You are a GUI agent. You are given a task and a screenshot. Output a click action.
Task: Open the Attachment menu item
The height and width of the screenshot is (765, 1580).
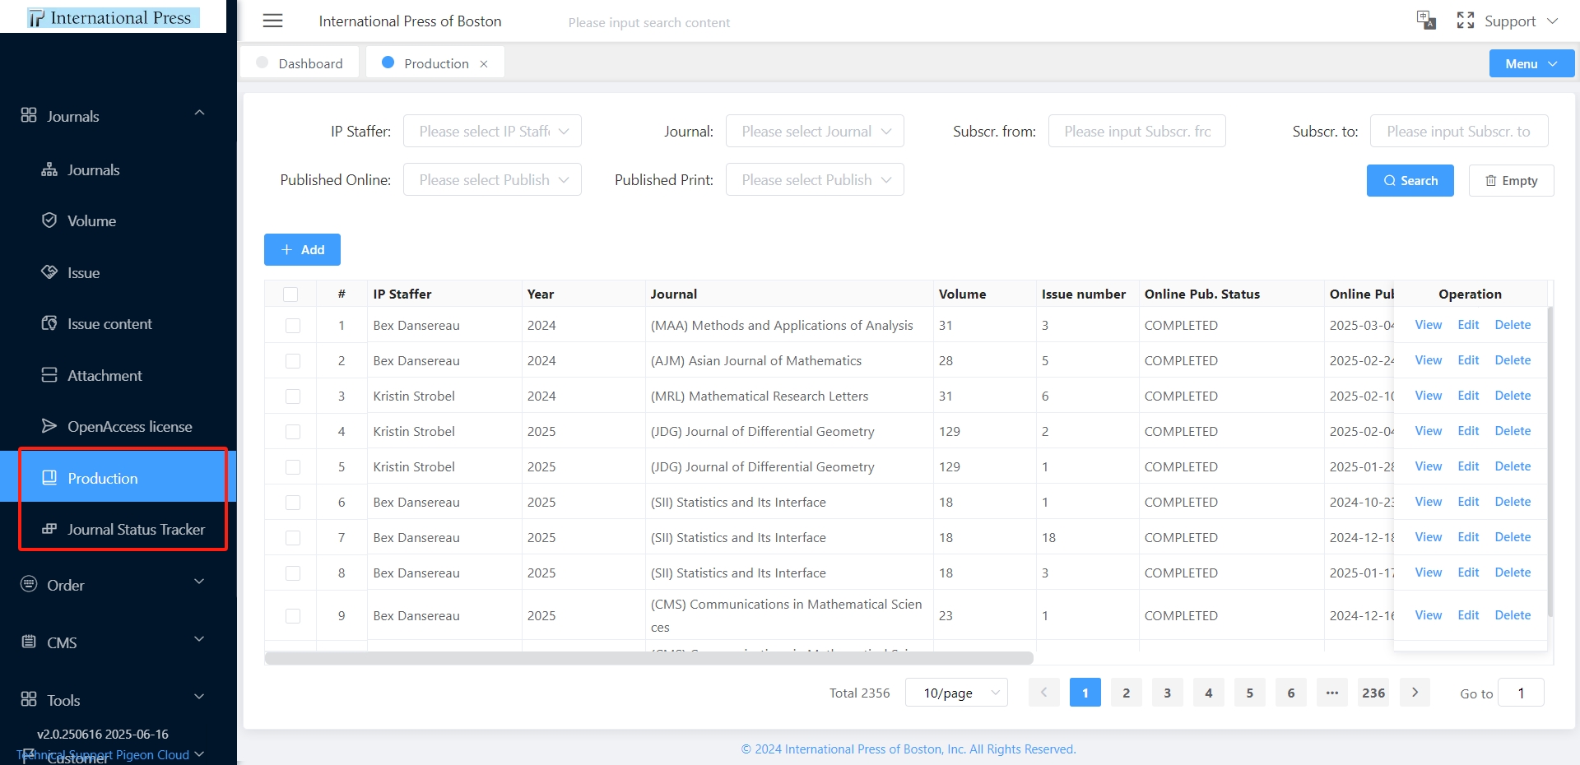click(x=118, y=375)
